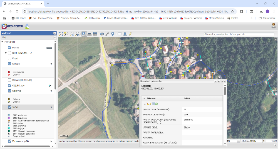Viewport: 278px width, 149px height.
Task: Open the projection dropdown in status bar
Action: (239, 141)
